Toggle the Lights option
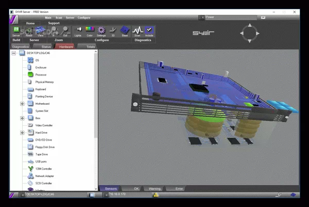This screenshot has width=309, height=207. click(78, 30)
